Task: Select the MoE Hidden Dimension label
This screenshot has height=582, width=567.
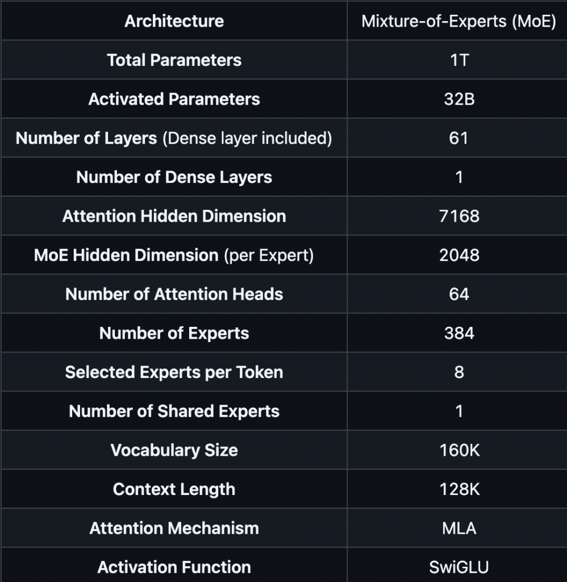Action: click(126, 255)
